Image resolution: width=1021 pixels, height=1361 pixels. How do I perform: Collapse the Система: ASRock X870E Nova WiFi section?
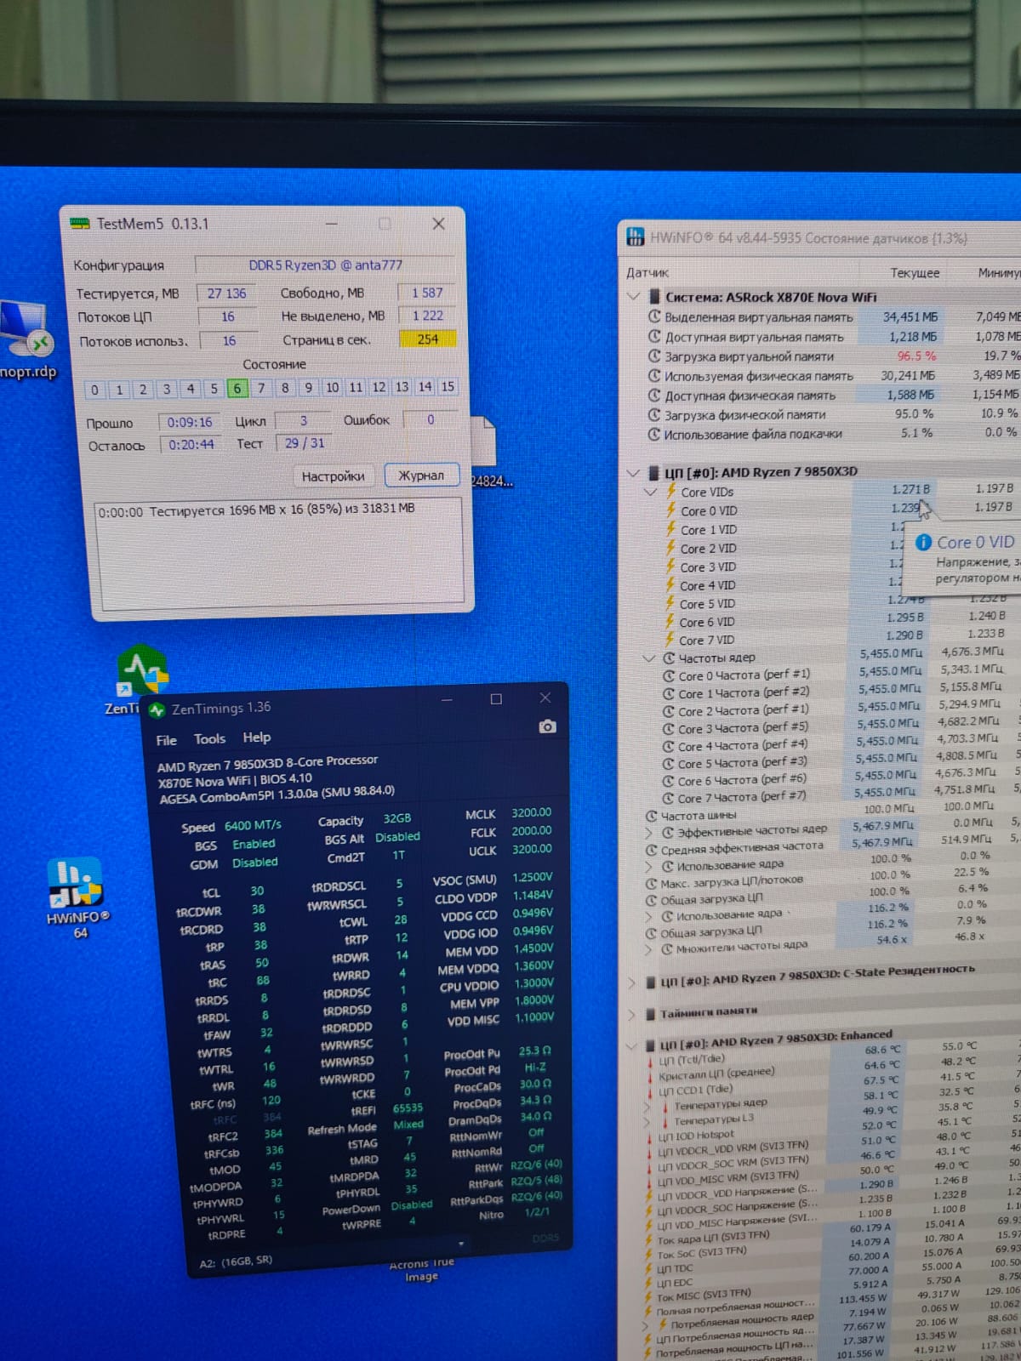pyautogui.click(x=632, y=297)
